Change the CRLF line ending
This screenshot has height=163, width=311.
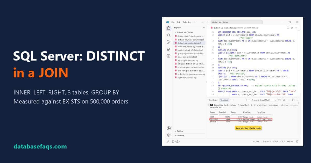[282, 142]
